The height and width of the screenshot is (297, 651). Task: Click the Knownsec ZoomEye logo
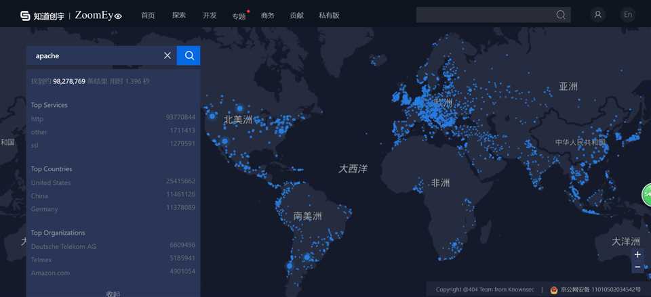(71, 16)
